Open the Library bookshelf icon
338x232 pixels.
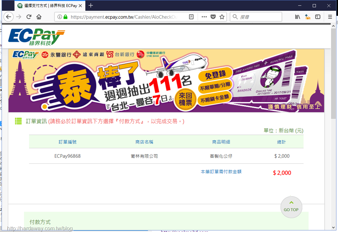point(297,17)
